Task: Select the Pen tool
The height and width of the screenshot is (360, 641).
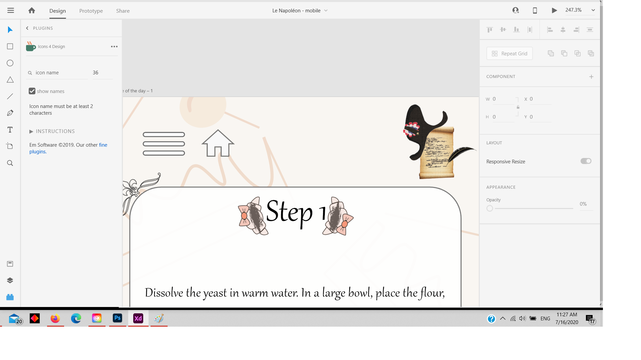Action: 10,113
